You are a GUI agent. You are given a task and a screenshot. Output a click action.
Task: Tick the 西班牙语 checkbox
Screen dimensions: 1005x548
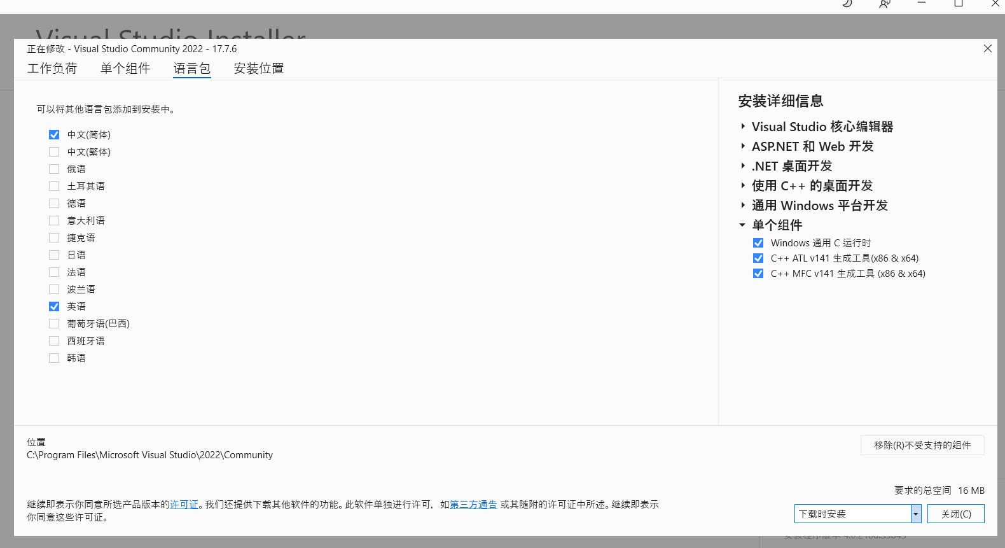pos(54,341)
